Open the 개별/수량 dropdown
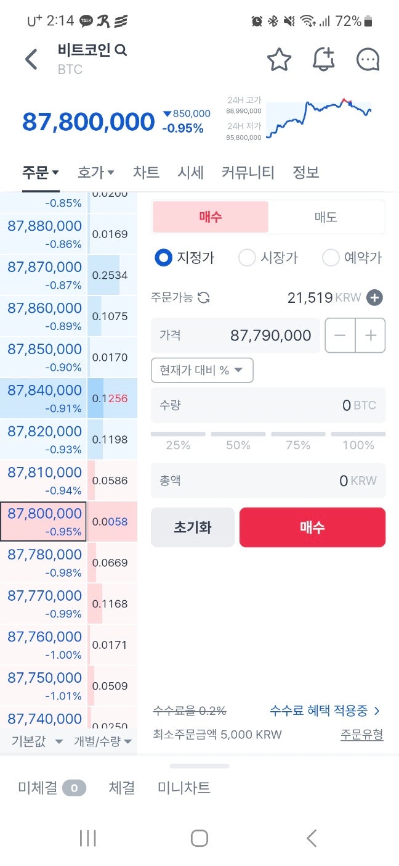399x866 pixels. 99,743
